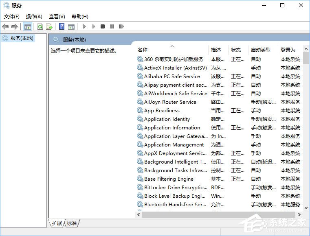
Task: Click gear icon next to ActiveX Installer
Action: click(x=140, y=68)
